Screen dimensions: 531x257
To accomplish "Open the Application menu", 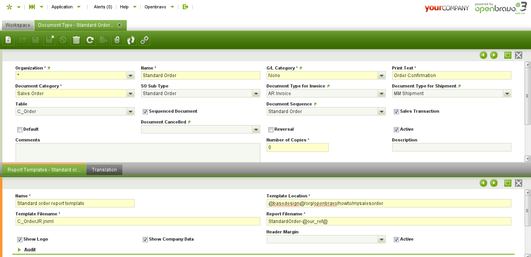I will point(66,7).
